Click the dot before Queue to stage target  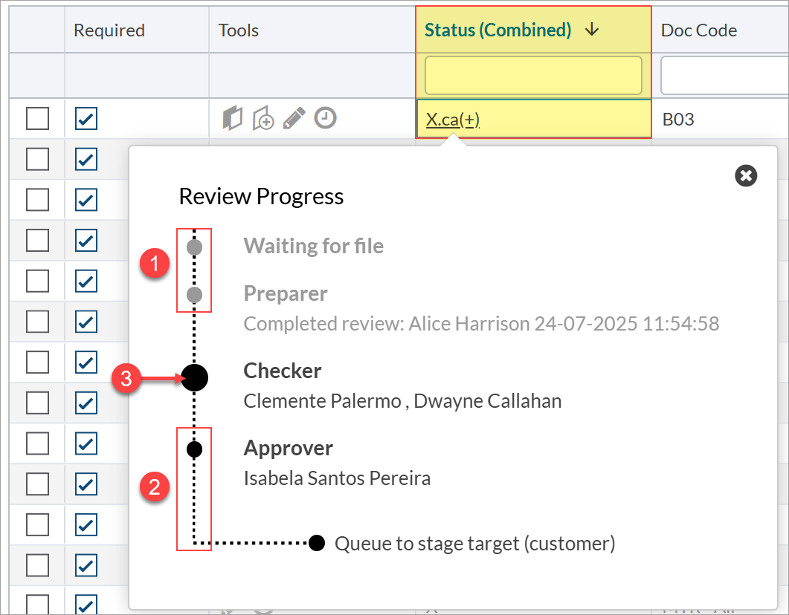pyautogui.click(x=317, y=543)
